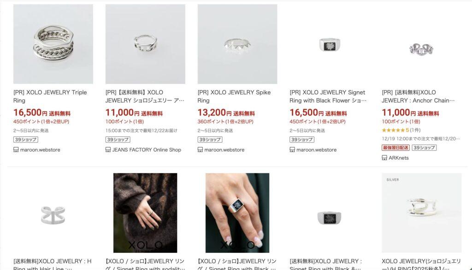Screen dimensions: 472x270
Task: Click the 最強翌日配送 badge on Anchor Chain
Action: click(x=395, y=148)
